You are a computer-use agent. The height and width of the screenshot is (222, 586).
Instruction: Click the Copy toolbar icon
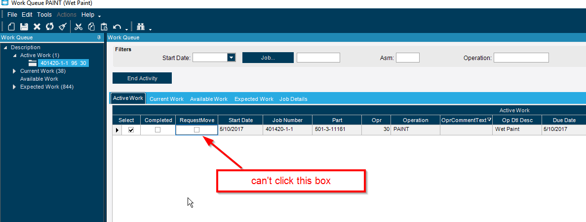(x=91, y=27)
